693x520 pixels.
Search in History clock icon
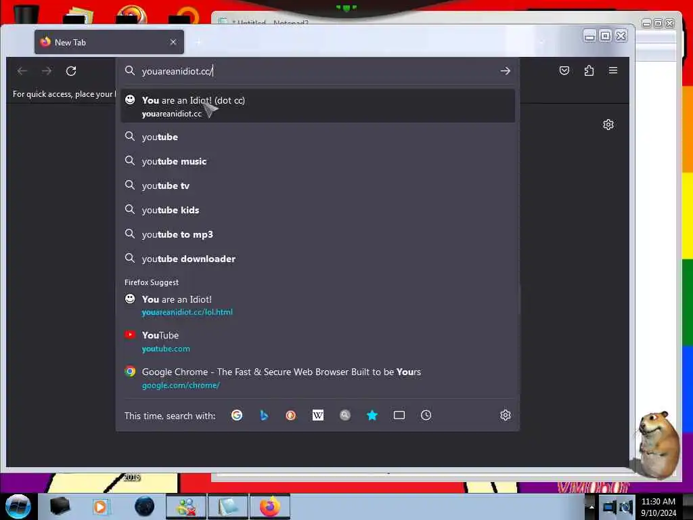click(426, 415)
